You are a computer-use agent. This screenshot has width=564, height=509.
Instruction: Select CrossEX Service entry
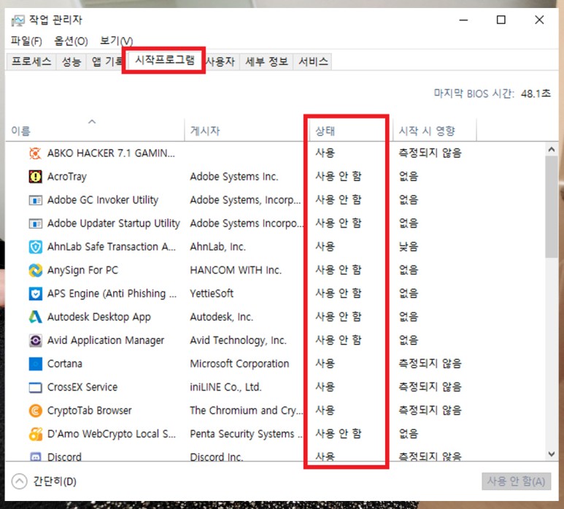coord(82,387)
